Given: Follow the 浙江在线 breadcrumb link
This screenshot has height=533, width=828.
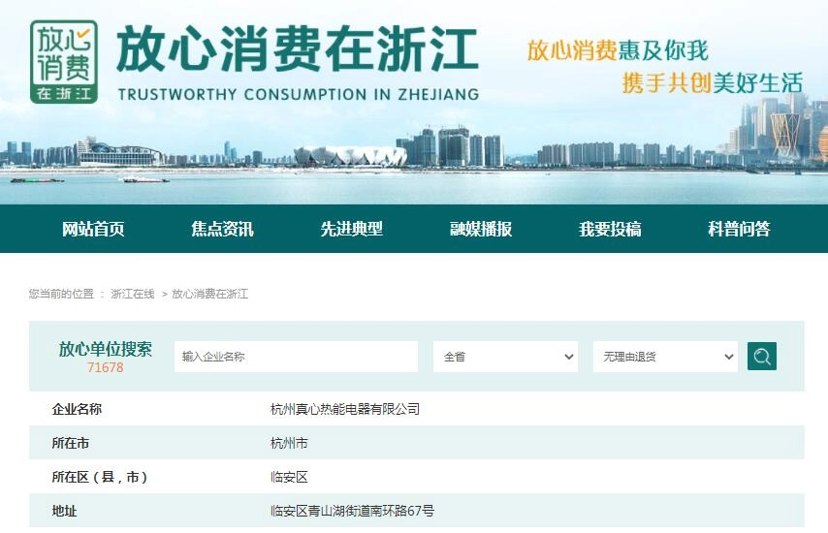Looking at the screenshot, I should click(x=133, y=294).
